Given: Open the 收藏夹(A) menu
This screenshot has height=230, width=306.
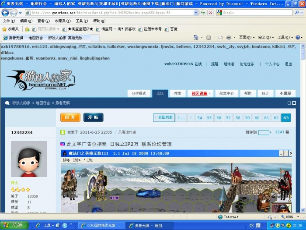Looking at the screenshot, I should pos(63,21).
